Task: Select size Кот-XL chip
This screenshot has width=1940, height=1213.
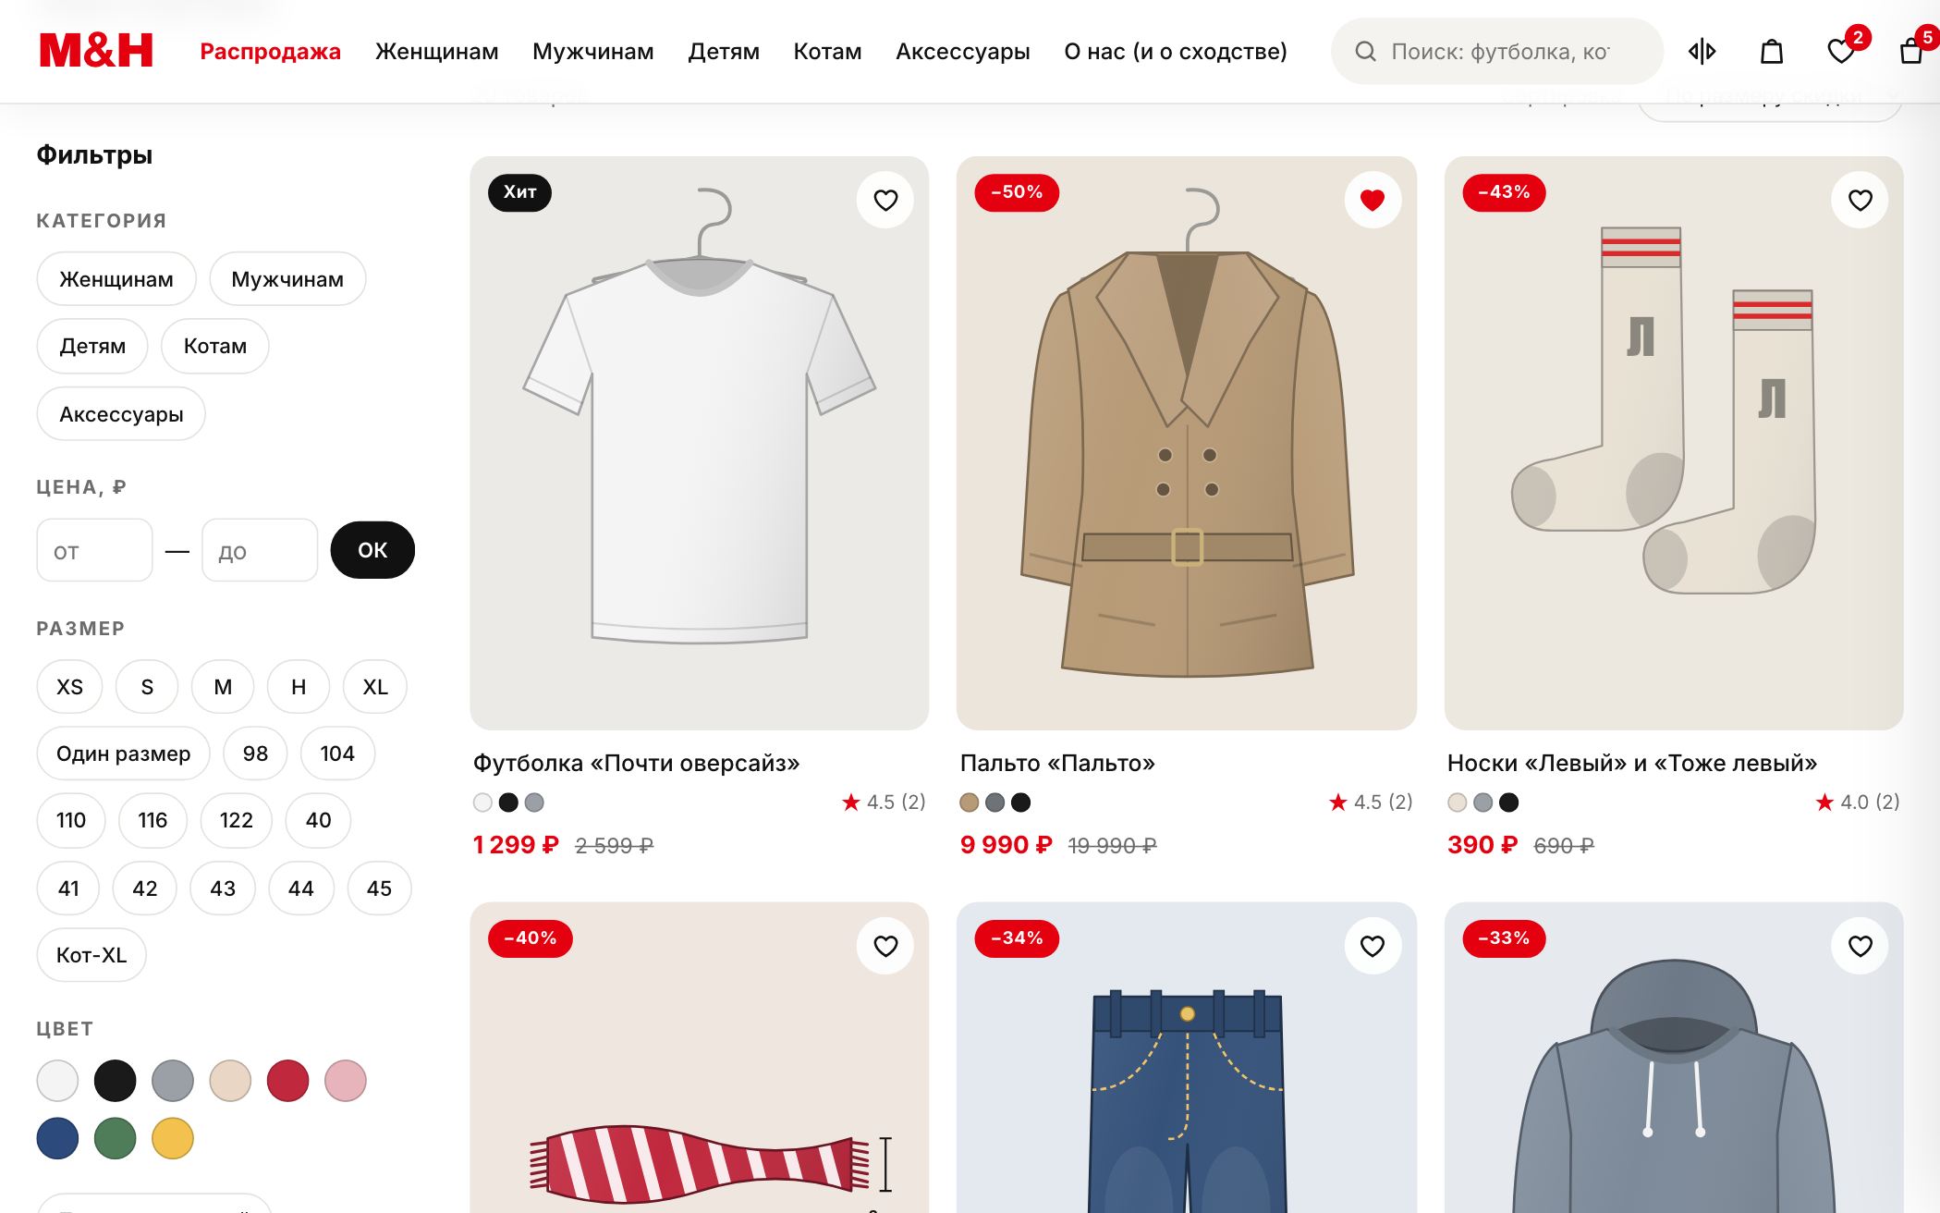Action: 92,955
